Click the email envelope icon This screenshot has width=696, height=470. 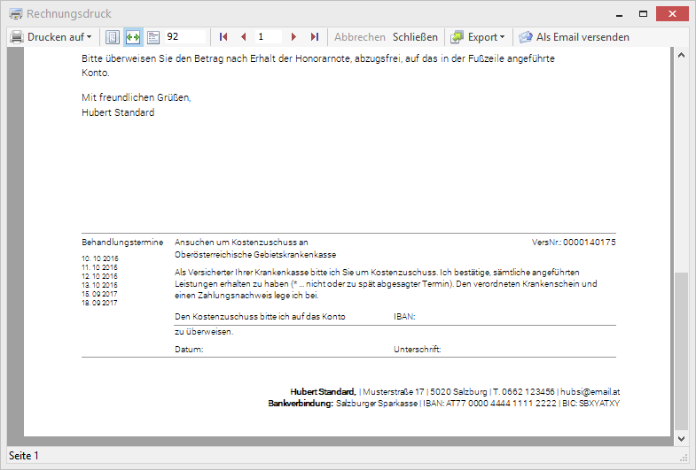526,37
